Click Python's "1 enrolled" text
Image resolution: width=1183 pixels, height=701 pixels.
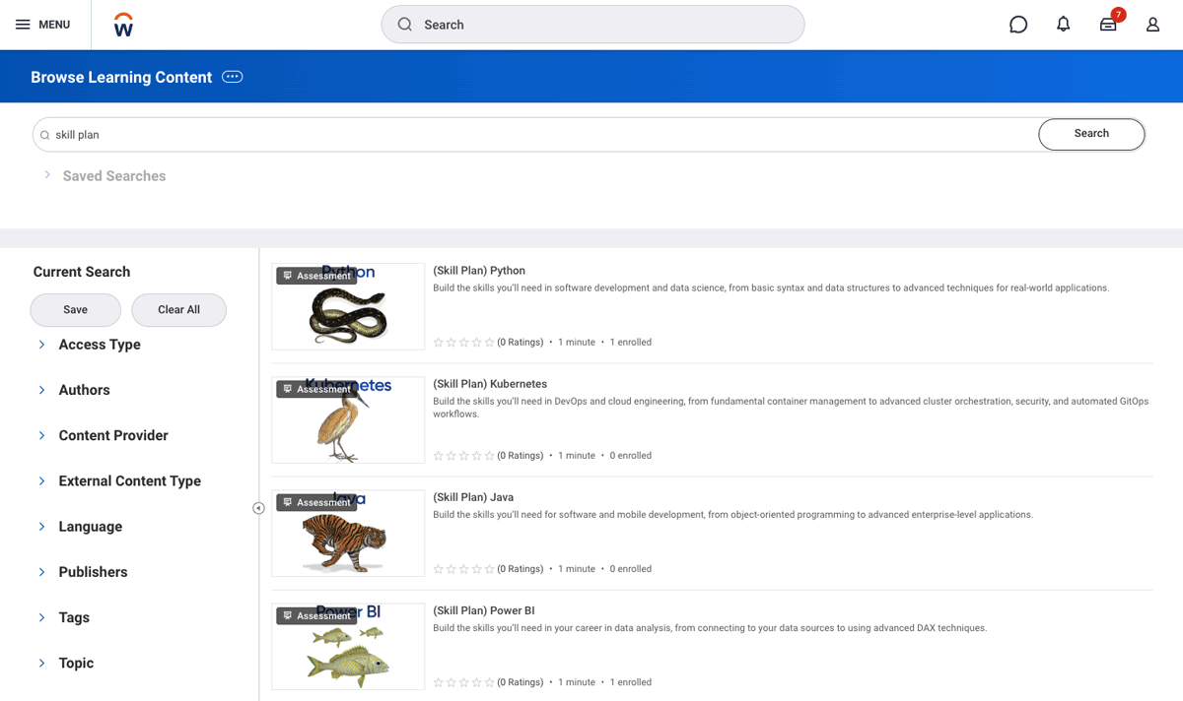pyautogui.click(x=631, y=343)
